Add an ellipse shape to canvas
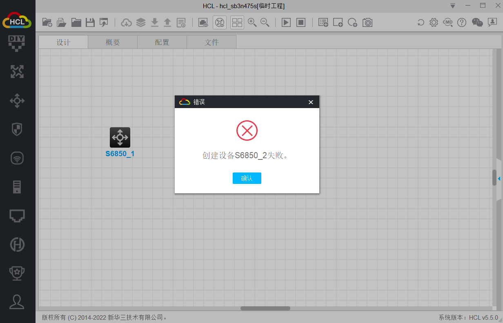 (x=353, y=22)
